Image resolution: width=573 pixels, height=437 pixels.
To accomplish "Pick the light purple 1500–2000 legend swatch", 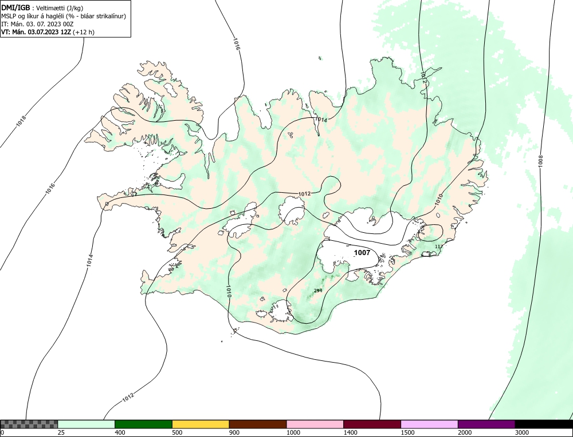I will [x=429, y=424].
